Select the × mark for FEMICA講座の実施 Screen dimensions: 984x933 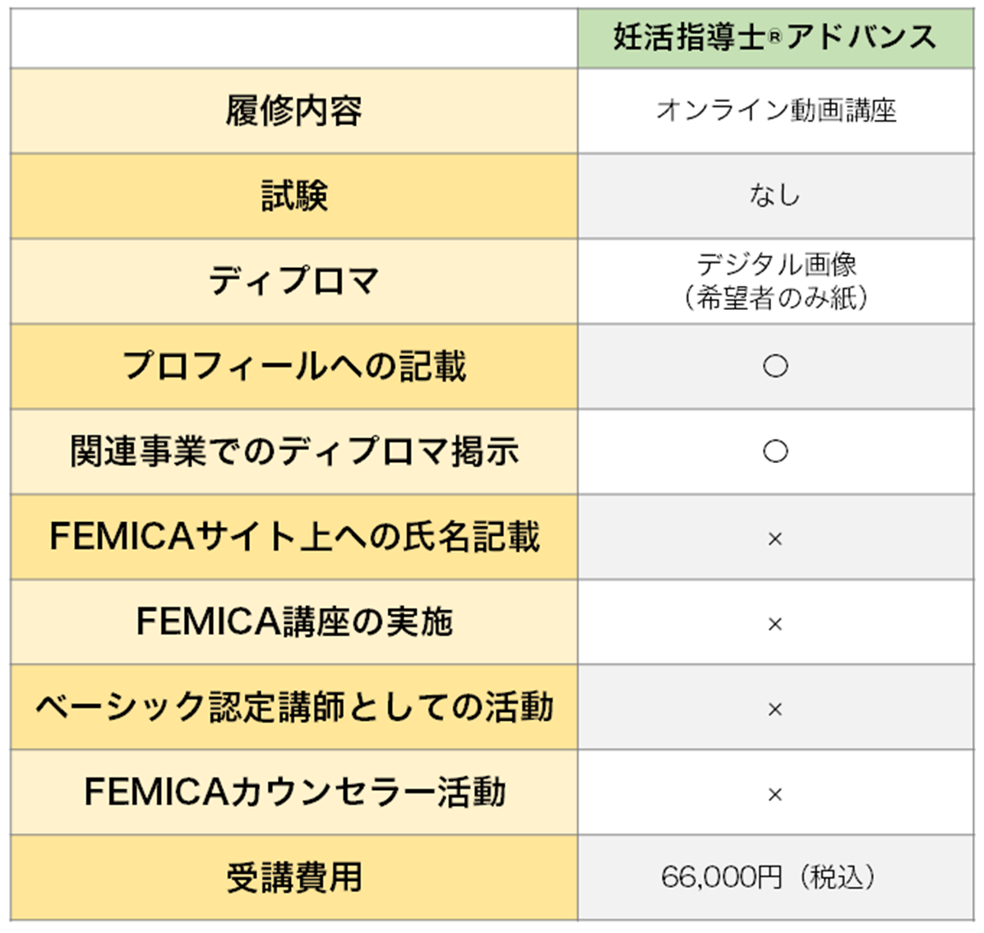(775, 624)
